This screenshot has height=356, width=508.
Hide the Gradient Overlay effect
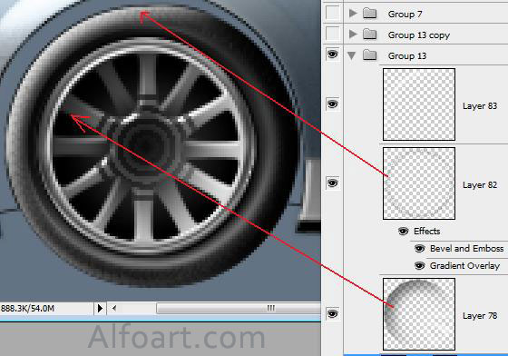tap(419, 266)
